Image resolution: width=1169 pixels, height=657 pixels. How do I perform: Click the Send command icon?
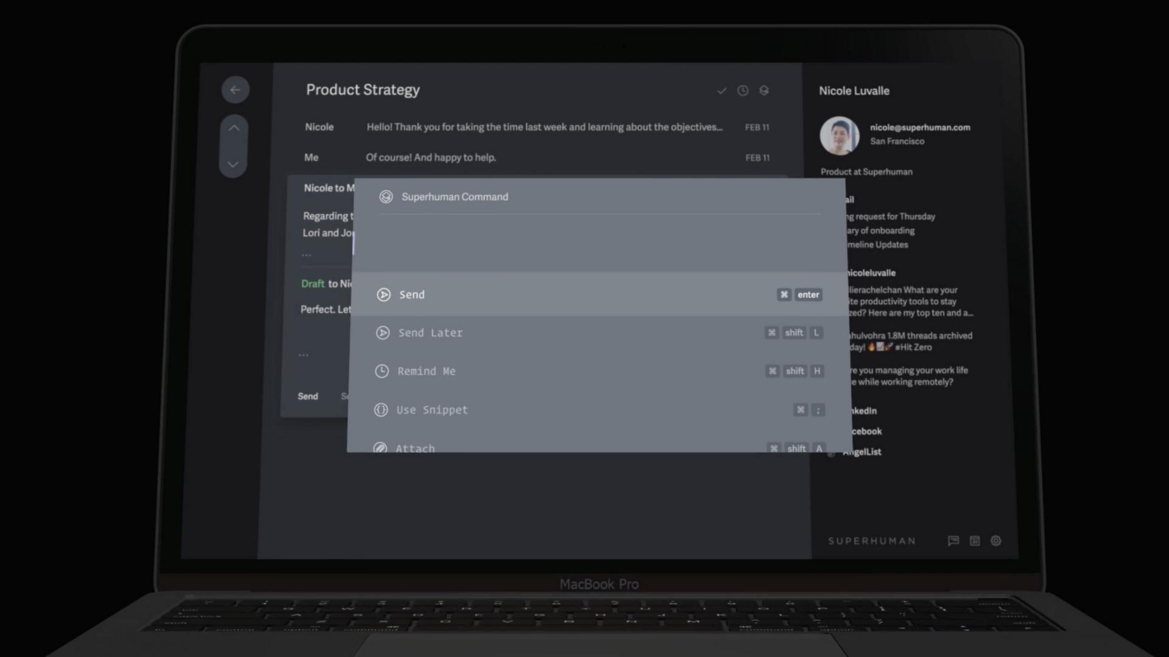(384, 294)
